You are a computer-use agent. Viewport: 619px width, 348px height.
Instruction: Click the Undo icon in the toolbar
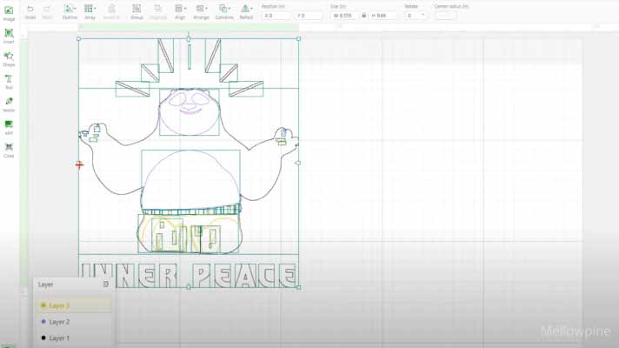click(30, 10)
